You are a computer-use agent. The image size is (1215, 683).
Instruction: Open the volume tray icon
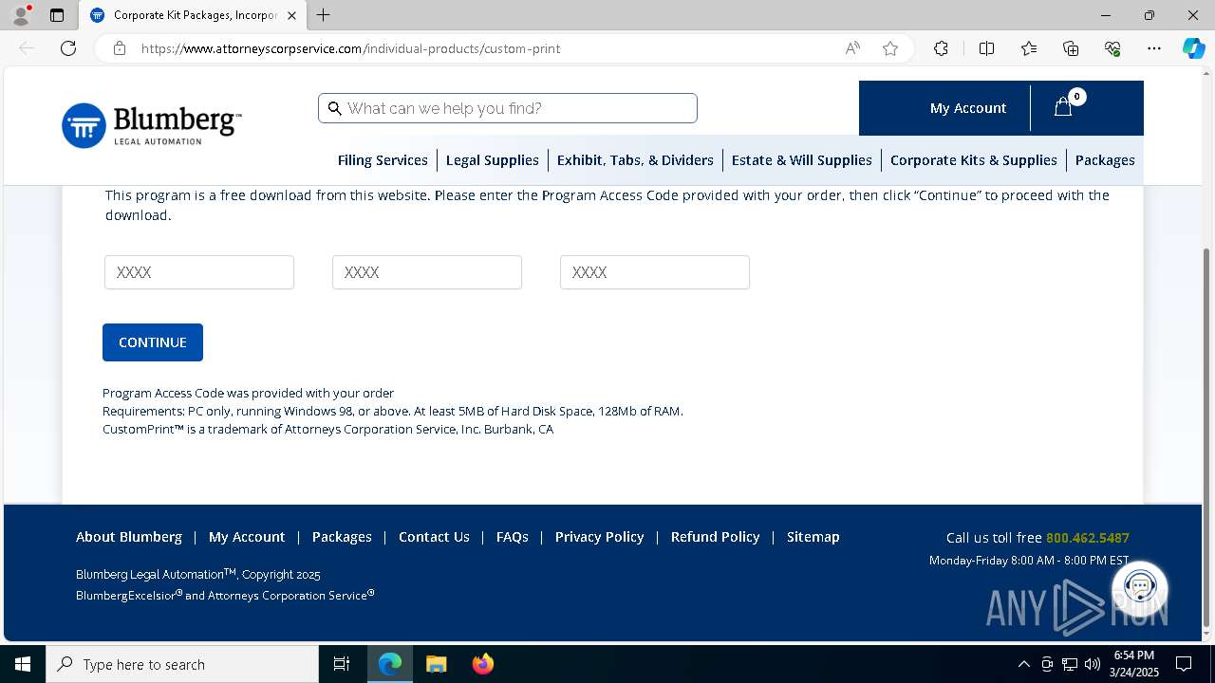[x=1093, y=664]
